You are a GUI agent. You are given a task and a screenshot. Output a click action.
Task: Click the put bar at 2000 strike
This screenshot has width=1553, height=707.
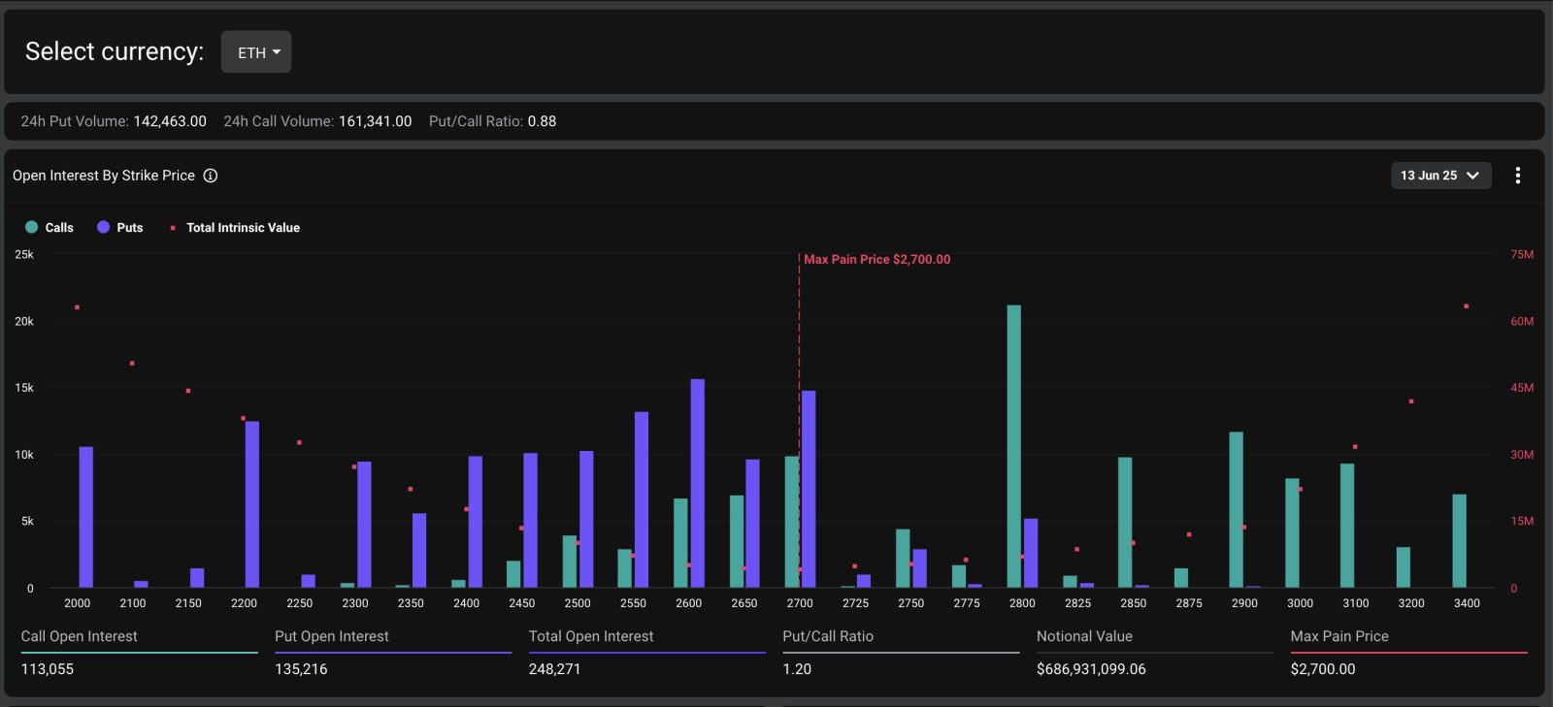pos(86,517)
